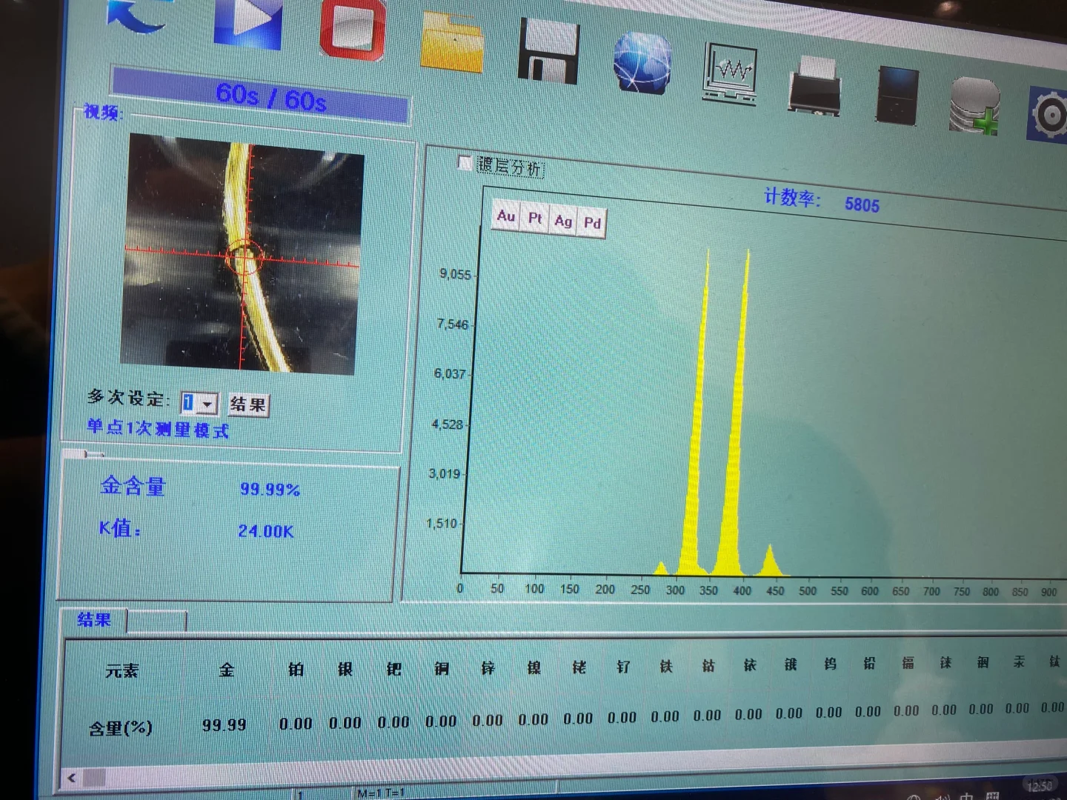This screenshot has width=1067, height=800.
Task: Open the spectrum monitor icon
Action: click(730, 74)
